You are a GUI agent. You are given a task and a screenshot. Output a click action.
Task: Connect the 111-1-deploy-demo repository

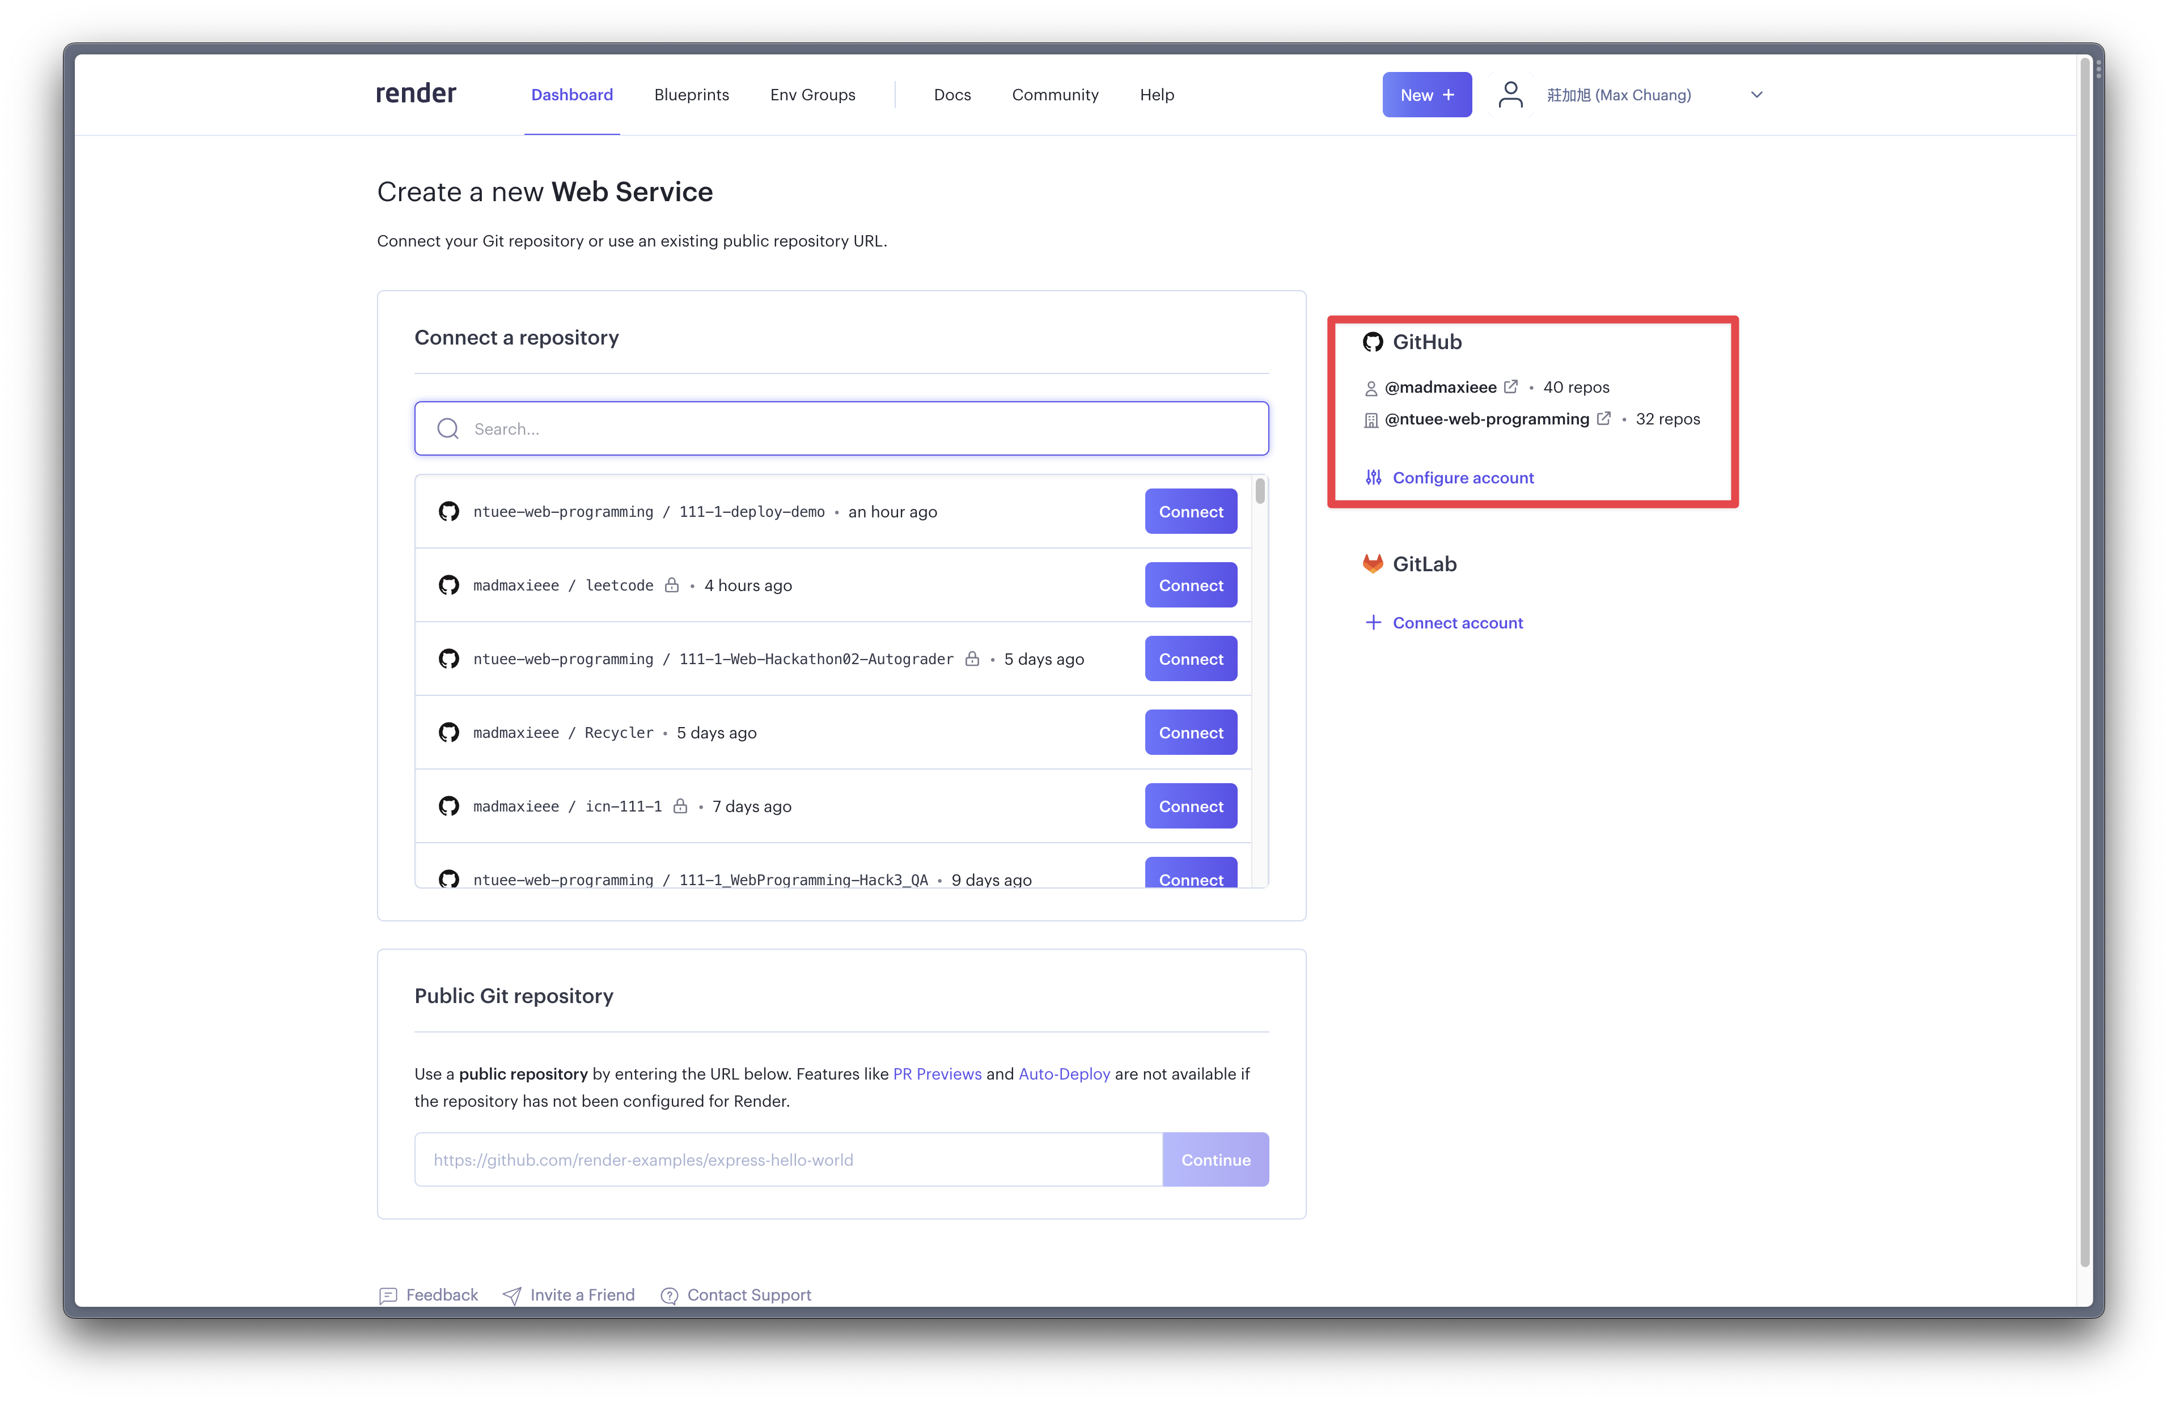(x=1190, y=510)
